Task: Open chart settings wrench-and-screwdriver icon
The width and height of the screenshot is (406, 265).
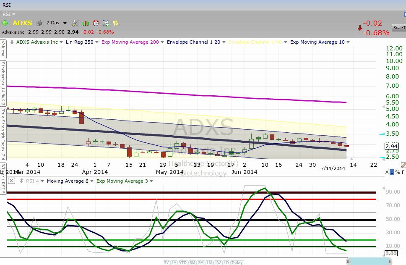Action: [75, 23]
